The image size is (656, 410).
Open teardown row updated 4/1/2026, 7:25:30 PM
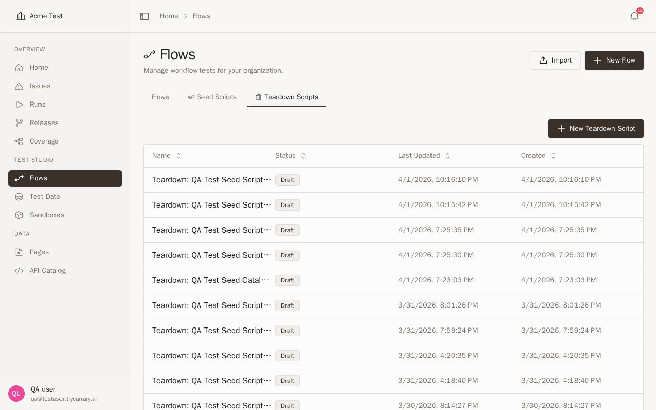point(394,255)
